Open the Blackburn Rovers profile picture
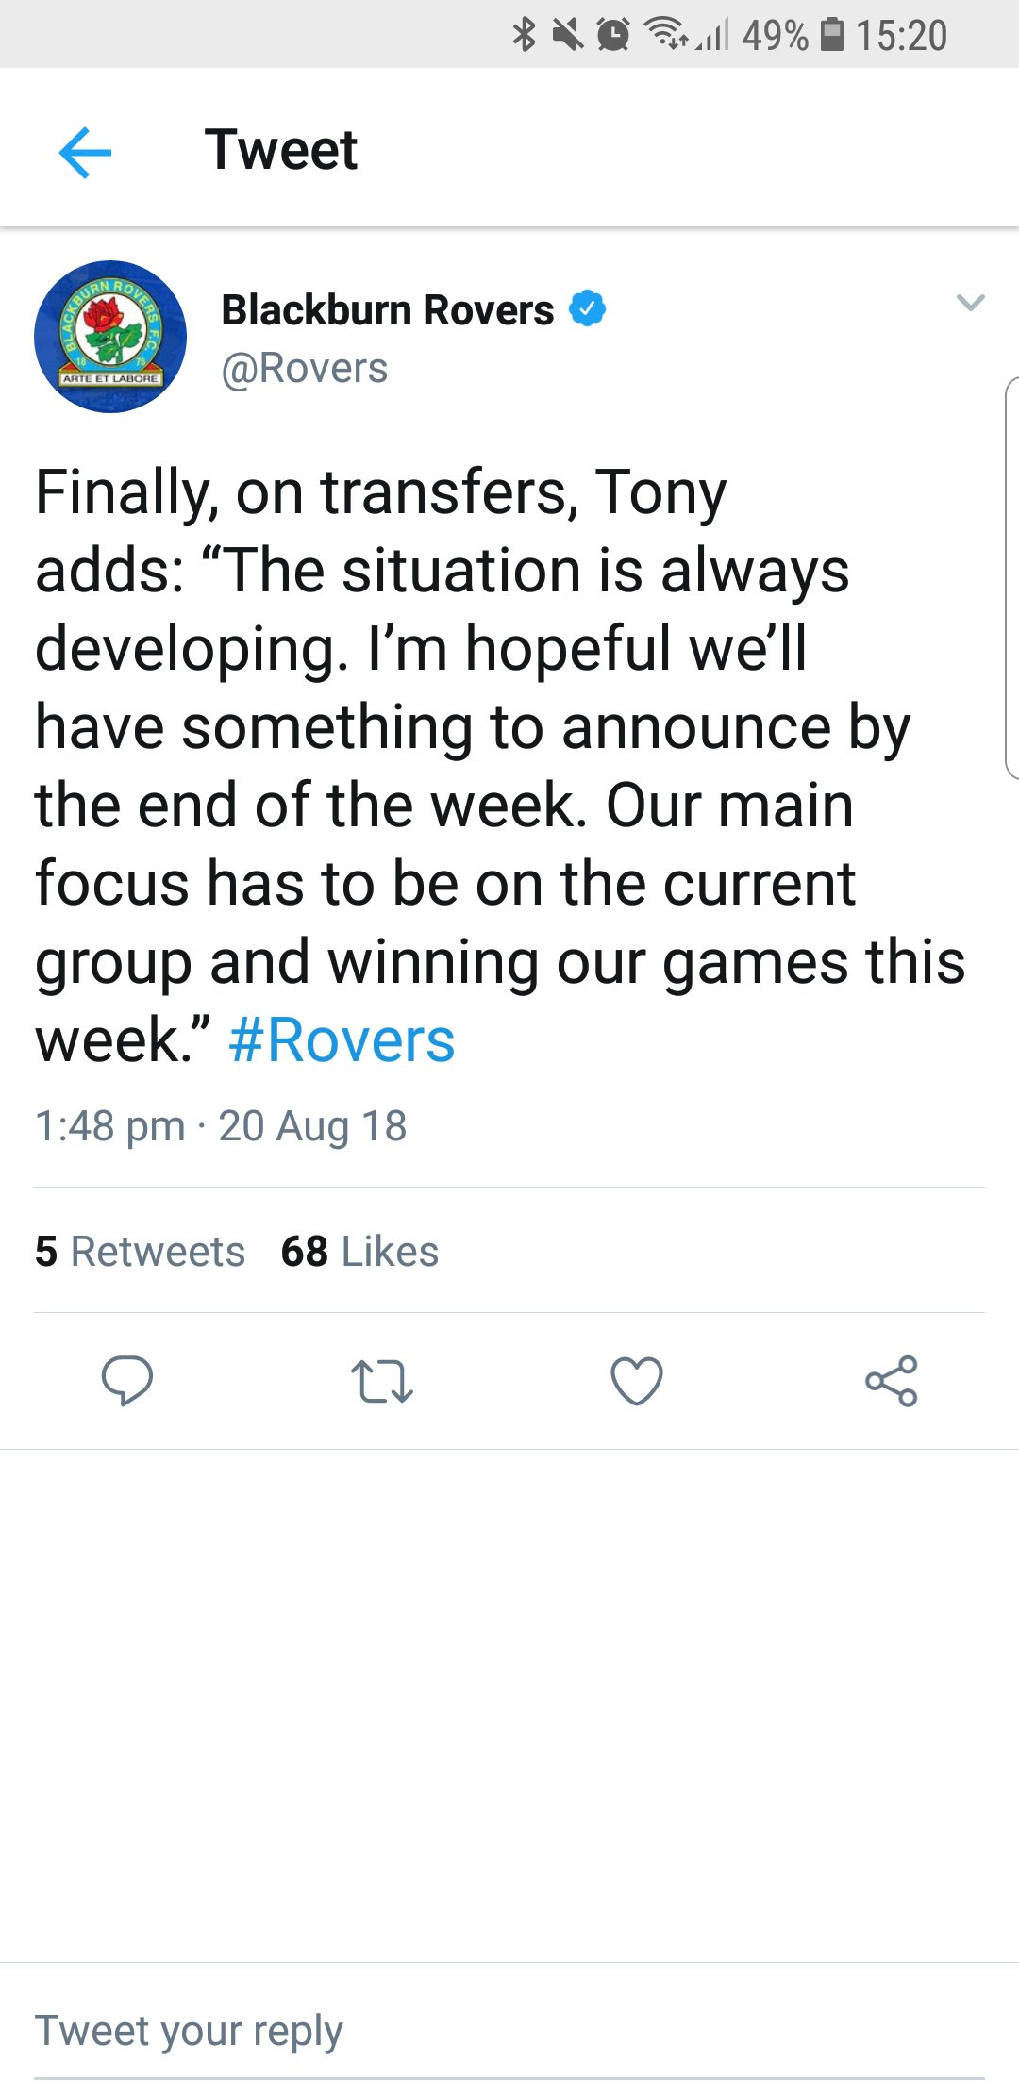Image resolution: width=1019 pixels, height=2094 pixels. pos(110,337)
